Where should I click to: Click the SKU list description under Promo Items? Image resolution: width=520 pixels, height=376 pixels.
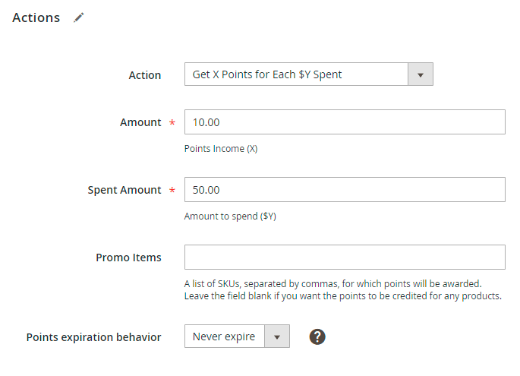tap(342, 289)
